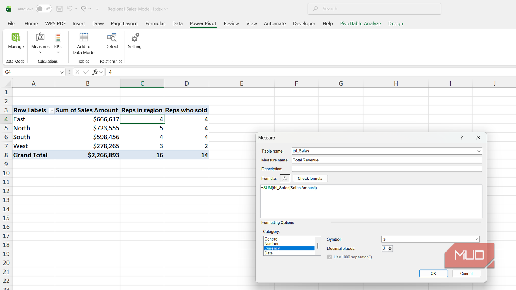Screen dimensions: 516x290
Task: Open the Table name dropdown
Action: coord(479,151)
